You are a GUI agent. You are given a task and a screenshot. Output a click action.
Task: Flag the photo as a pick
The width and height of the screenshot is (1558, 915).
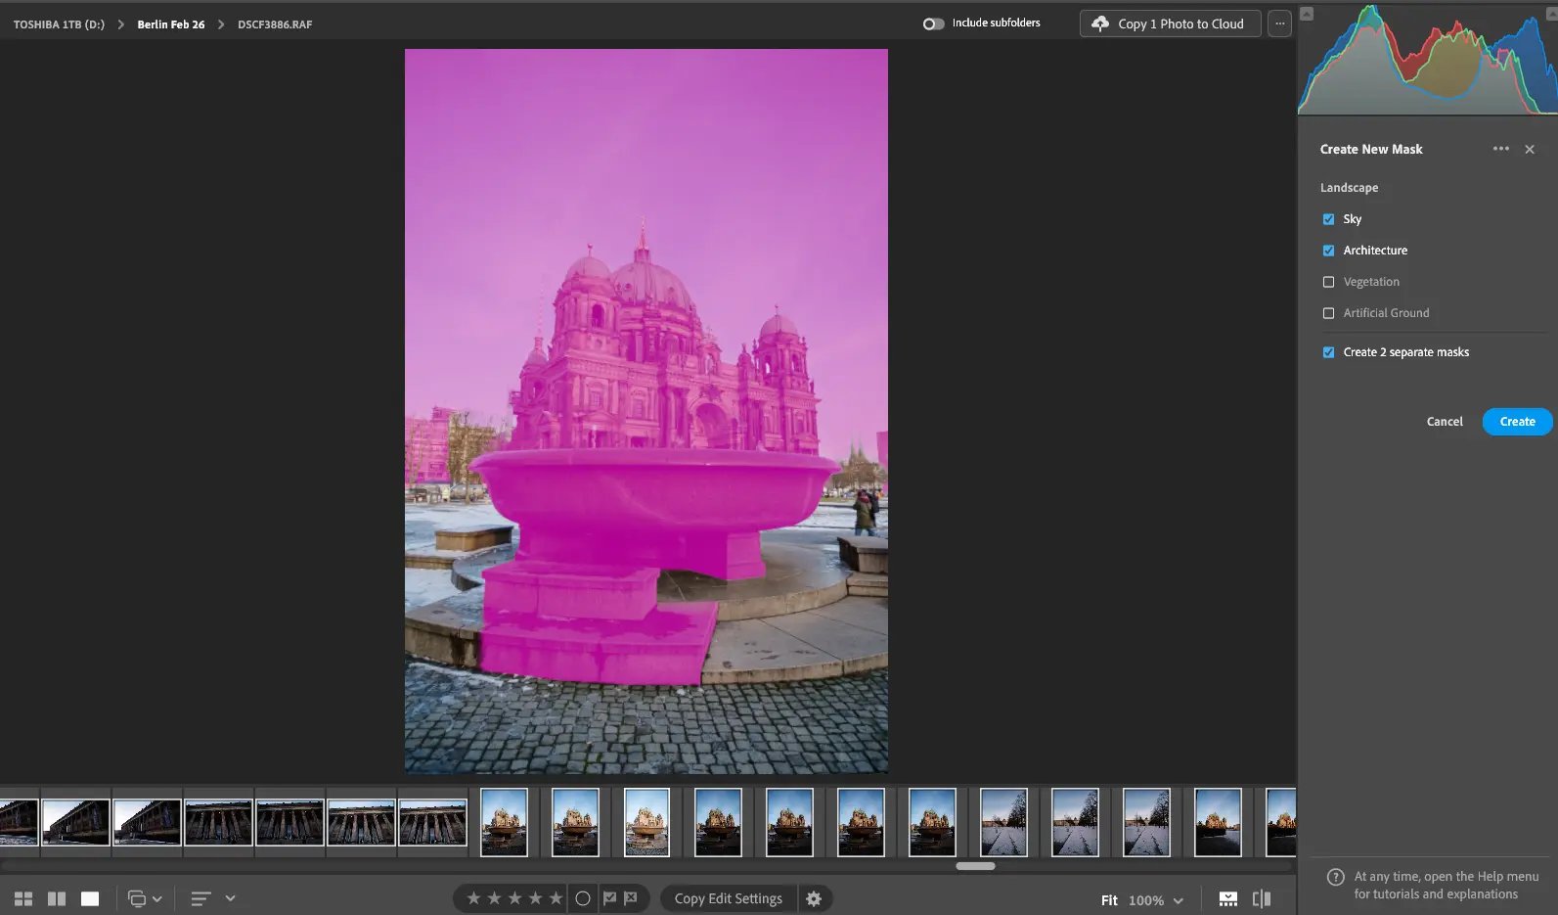pyautogui.click(x=609, y=898)
